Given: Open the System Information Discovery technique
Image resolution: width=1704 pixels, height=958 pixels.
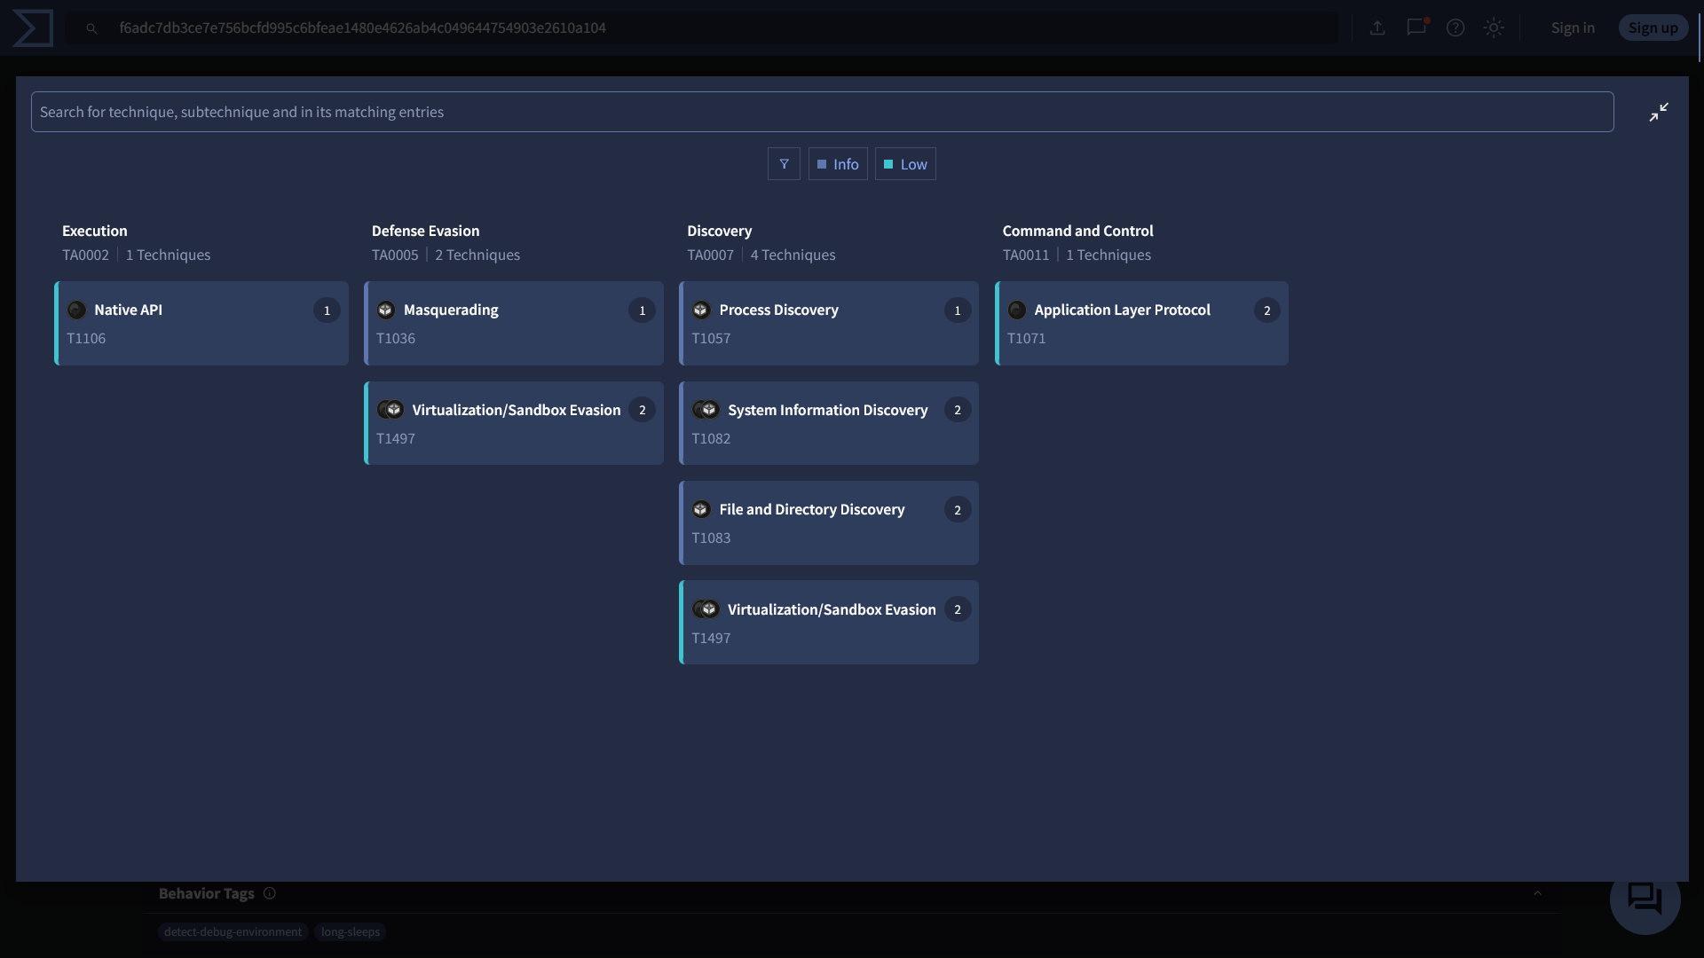Looking at the screenshot, I should click(829, 423).
